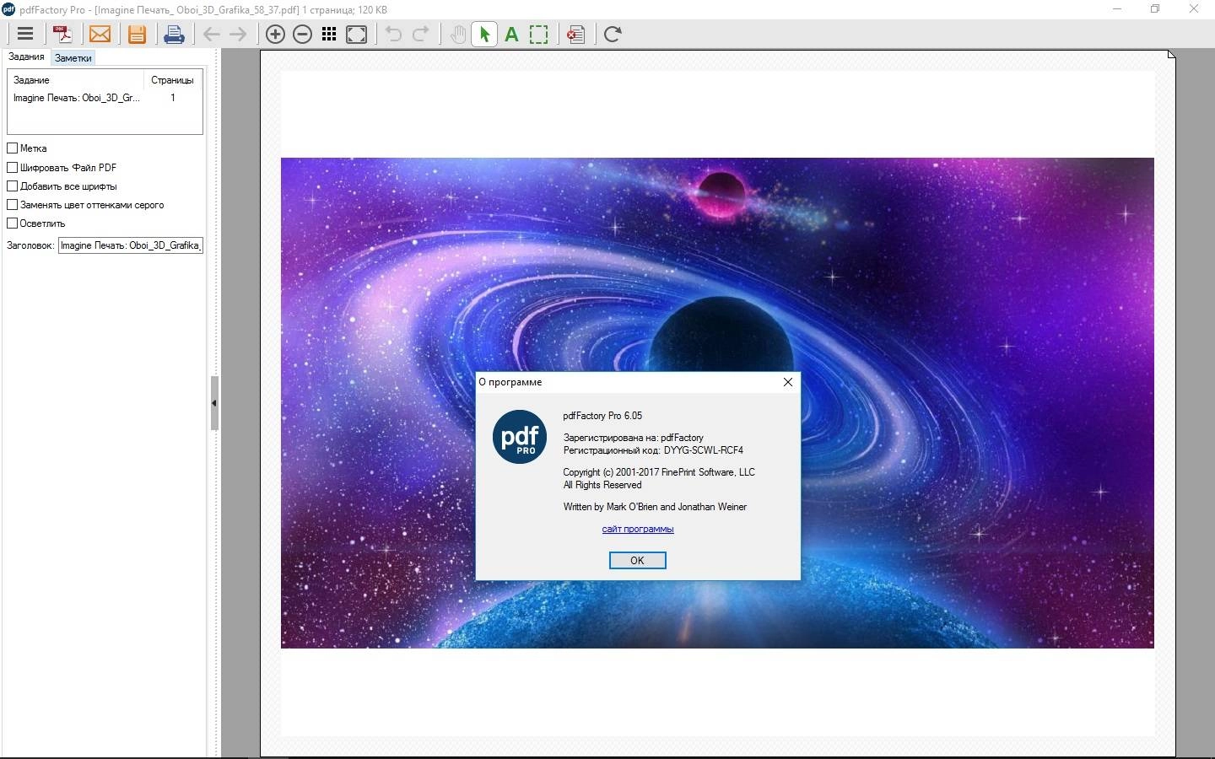The height and width of the screenshot is (759, 1215).
Task: Select the Imagine Печать job row
Action: coord(105,98)
